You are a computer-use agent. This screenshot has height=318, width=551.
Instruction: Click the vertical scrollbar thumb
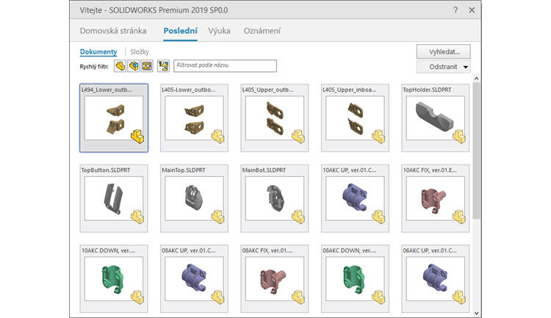pyautogui.click(x=476, y=151)
